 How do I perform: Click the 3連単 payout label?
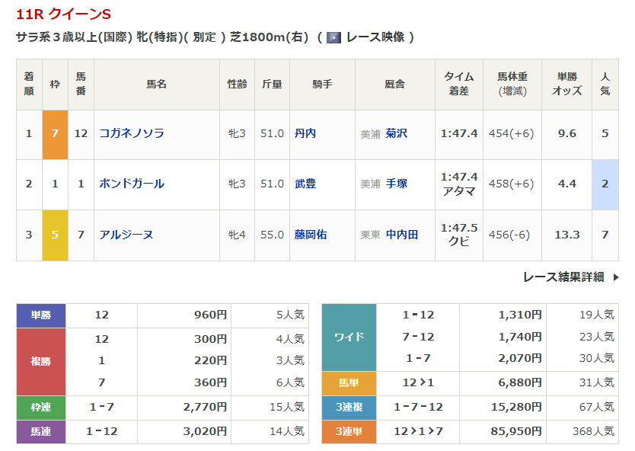pyautogui.click(x=349, y=431)
